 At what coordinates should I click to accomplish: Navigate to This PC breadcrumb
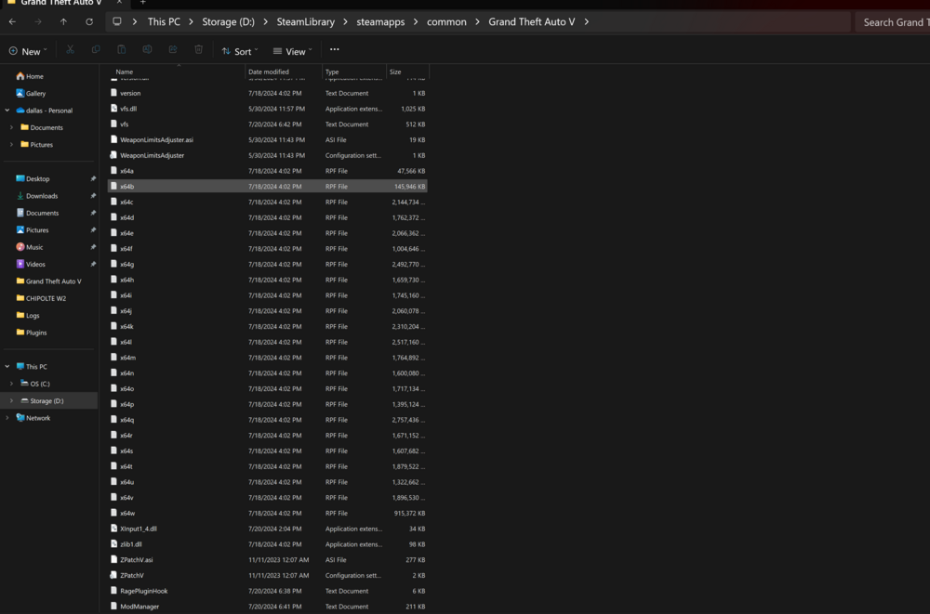(164, 22)
